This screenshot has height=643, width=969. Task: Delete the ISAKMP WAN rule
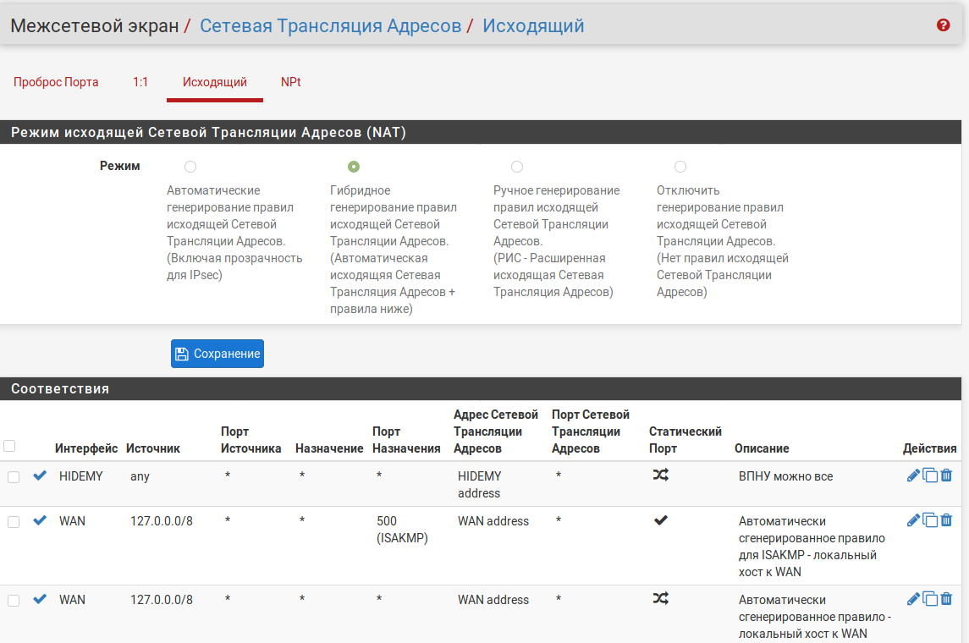click(x=946, y=520)
